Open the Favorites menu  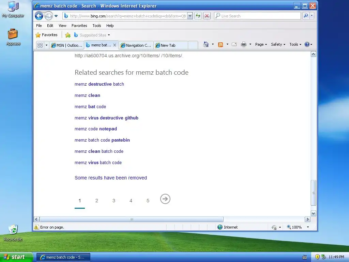pos(79,26)
